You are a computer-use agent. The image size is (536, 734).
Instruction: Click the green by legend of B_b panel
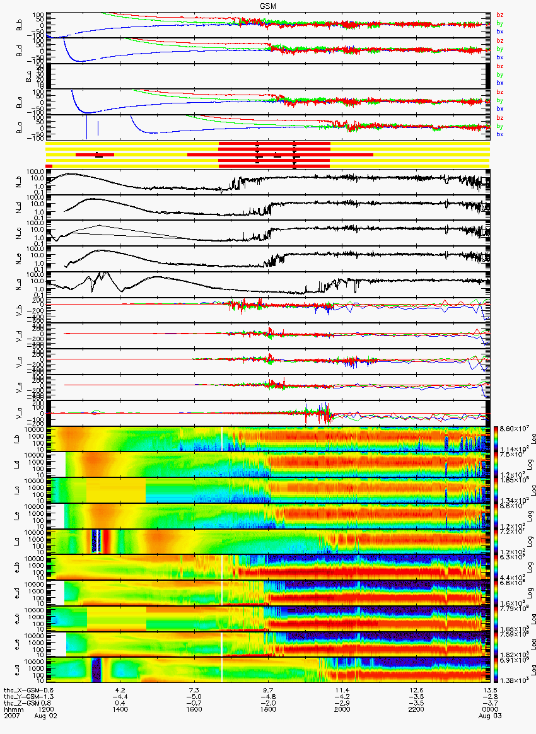coord(499,23)
